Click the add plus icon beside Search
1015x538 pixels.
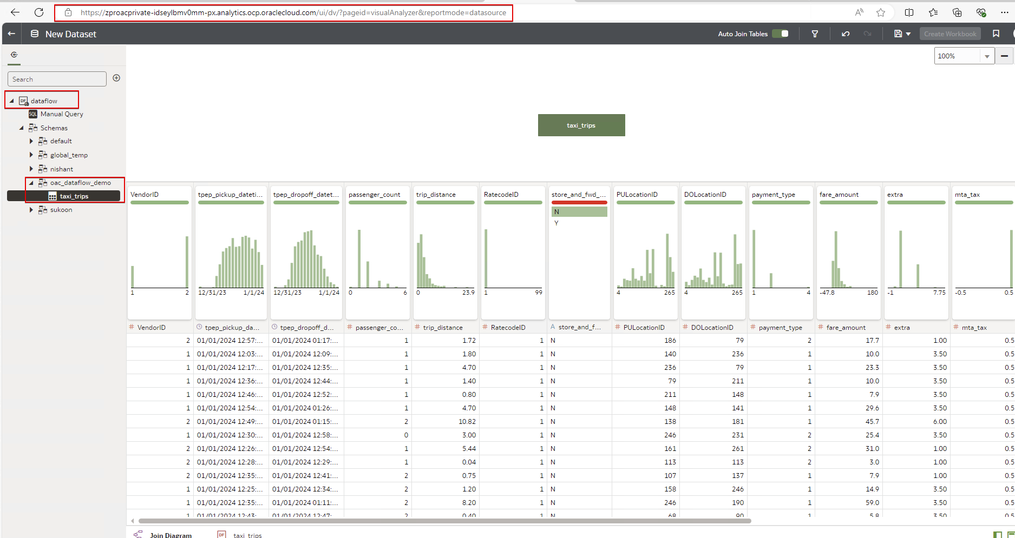click(x=116, y=78)
